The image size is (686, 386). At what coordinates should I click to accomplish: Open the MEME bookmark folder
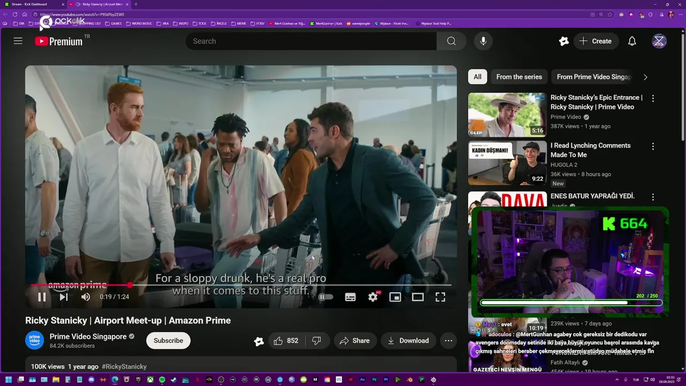tap(238, 24)
